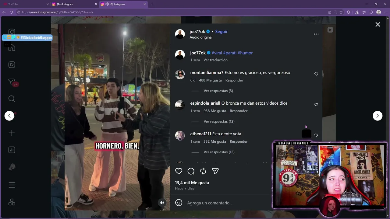The height and width of the screenshot is (219, 390).
Task: Open montanifiamma7's profile
Action: pyautogui.click(x=207, y=73)
